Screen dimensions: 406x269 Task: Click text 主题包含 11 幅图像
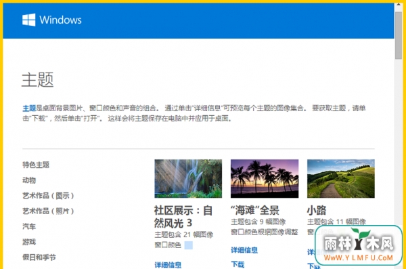336,222
